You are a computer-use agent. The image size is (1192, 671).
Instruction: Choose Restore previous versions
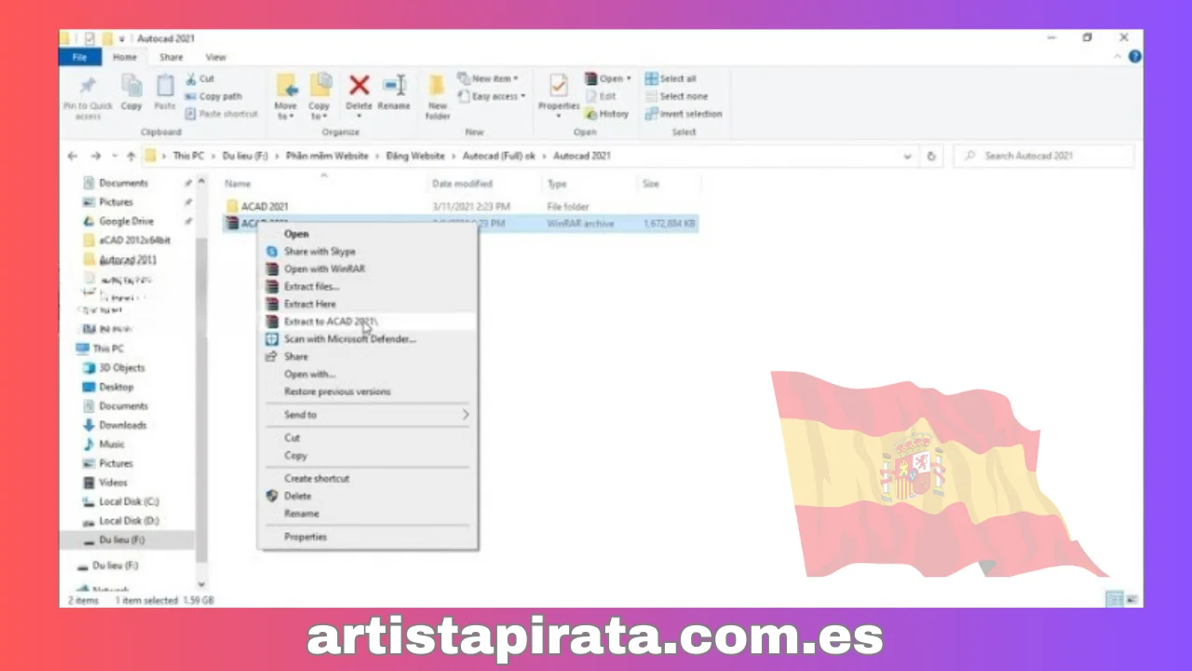click(367, 391)
